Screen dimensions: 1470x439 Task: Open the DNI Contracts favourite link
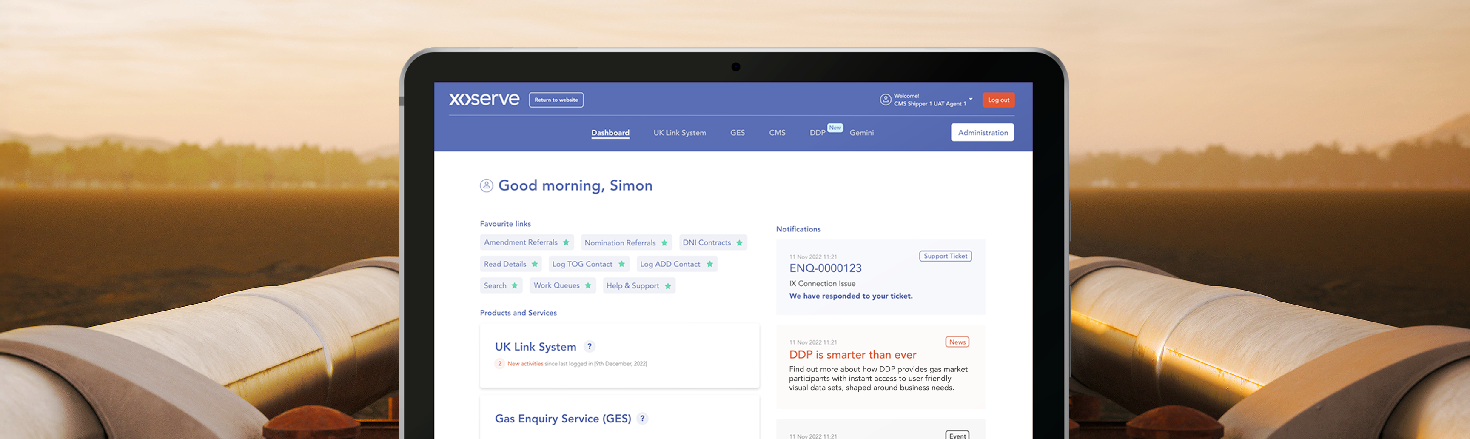pos(707,242)
